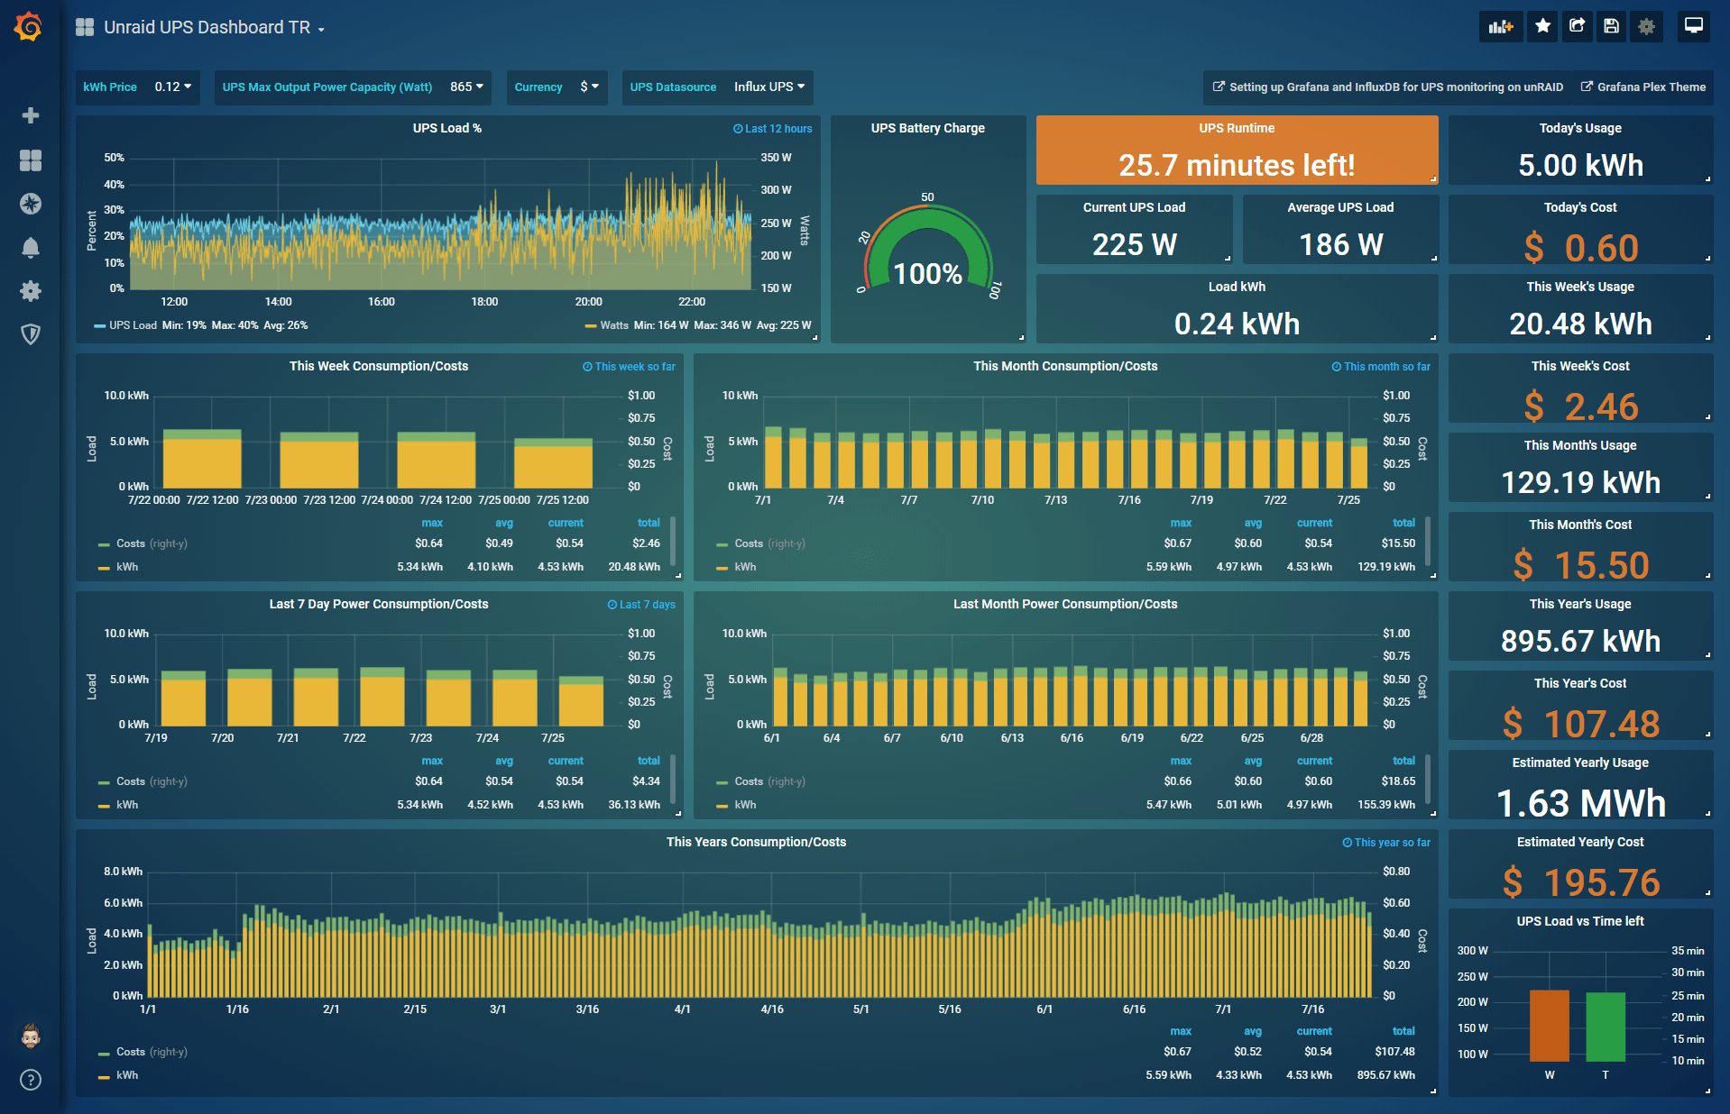The height and width of the screenshot is (1114, 1730).
Task: Toggle the kWh series in This Week Consumption legend
Action: click(127, 567)
